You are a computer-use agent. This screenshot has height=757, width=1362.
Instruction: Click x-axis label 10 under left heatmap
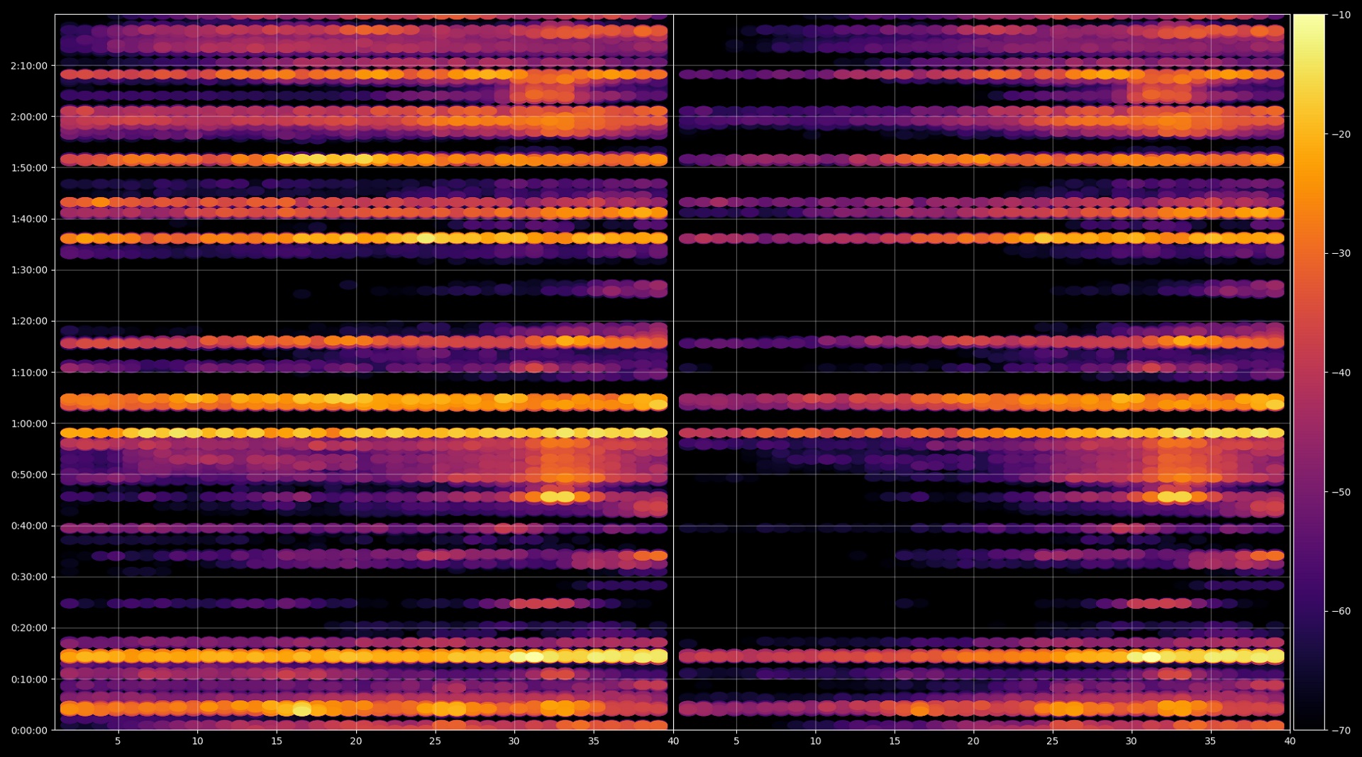[x=197, y=741]
